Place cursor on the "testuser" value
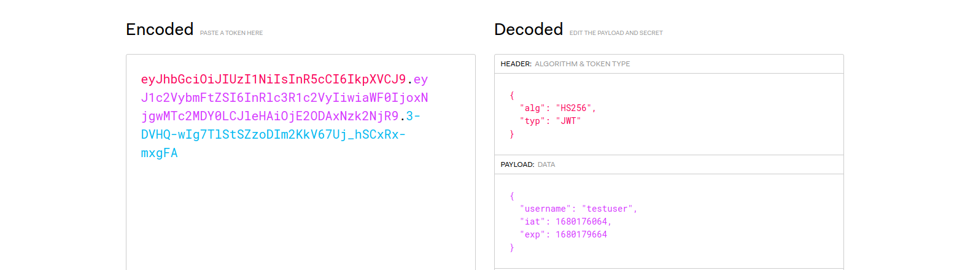 [607, 209]
